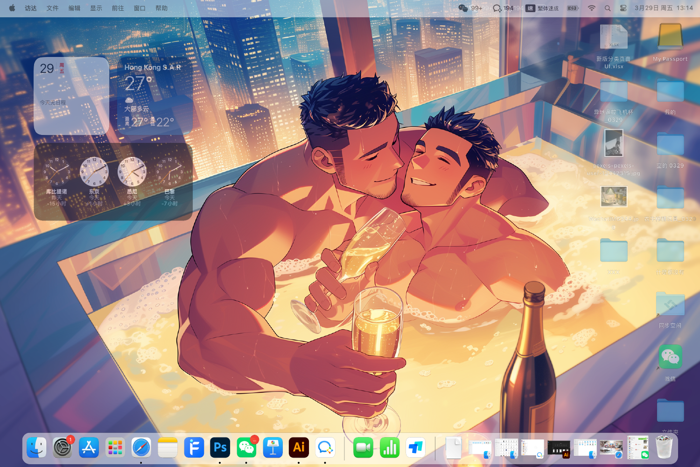Launch Keynote from the Dock
Screen dimensions: 700x467
pos(273,447)
